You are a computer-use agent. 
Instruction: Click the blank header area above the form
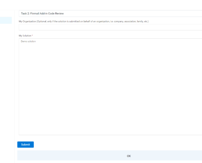tap(101, 5)
